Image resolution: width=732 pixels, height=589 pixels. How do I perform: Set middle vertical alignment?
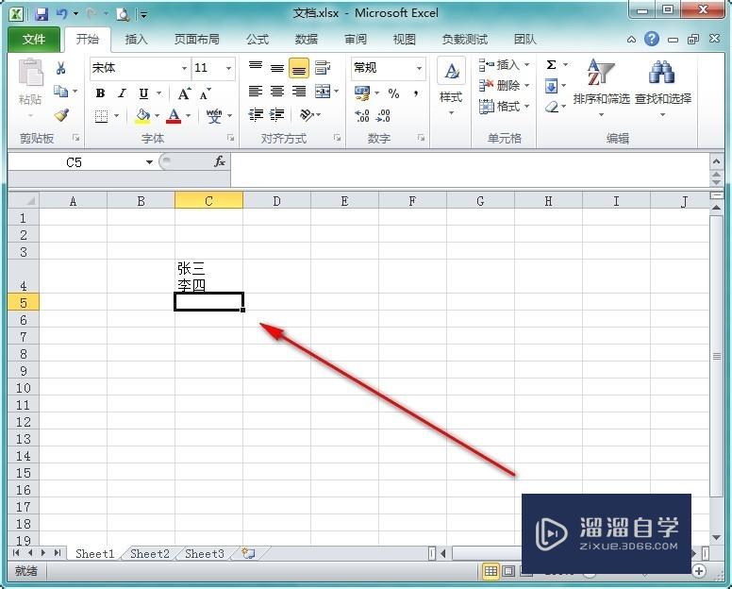pos(277,68)
